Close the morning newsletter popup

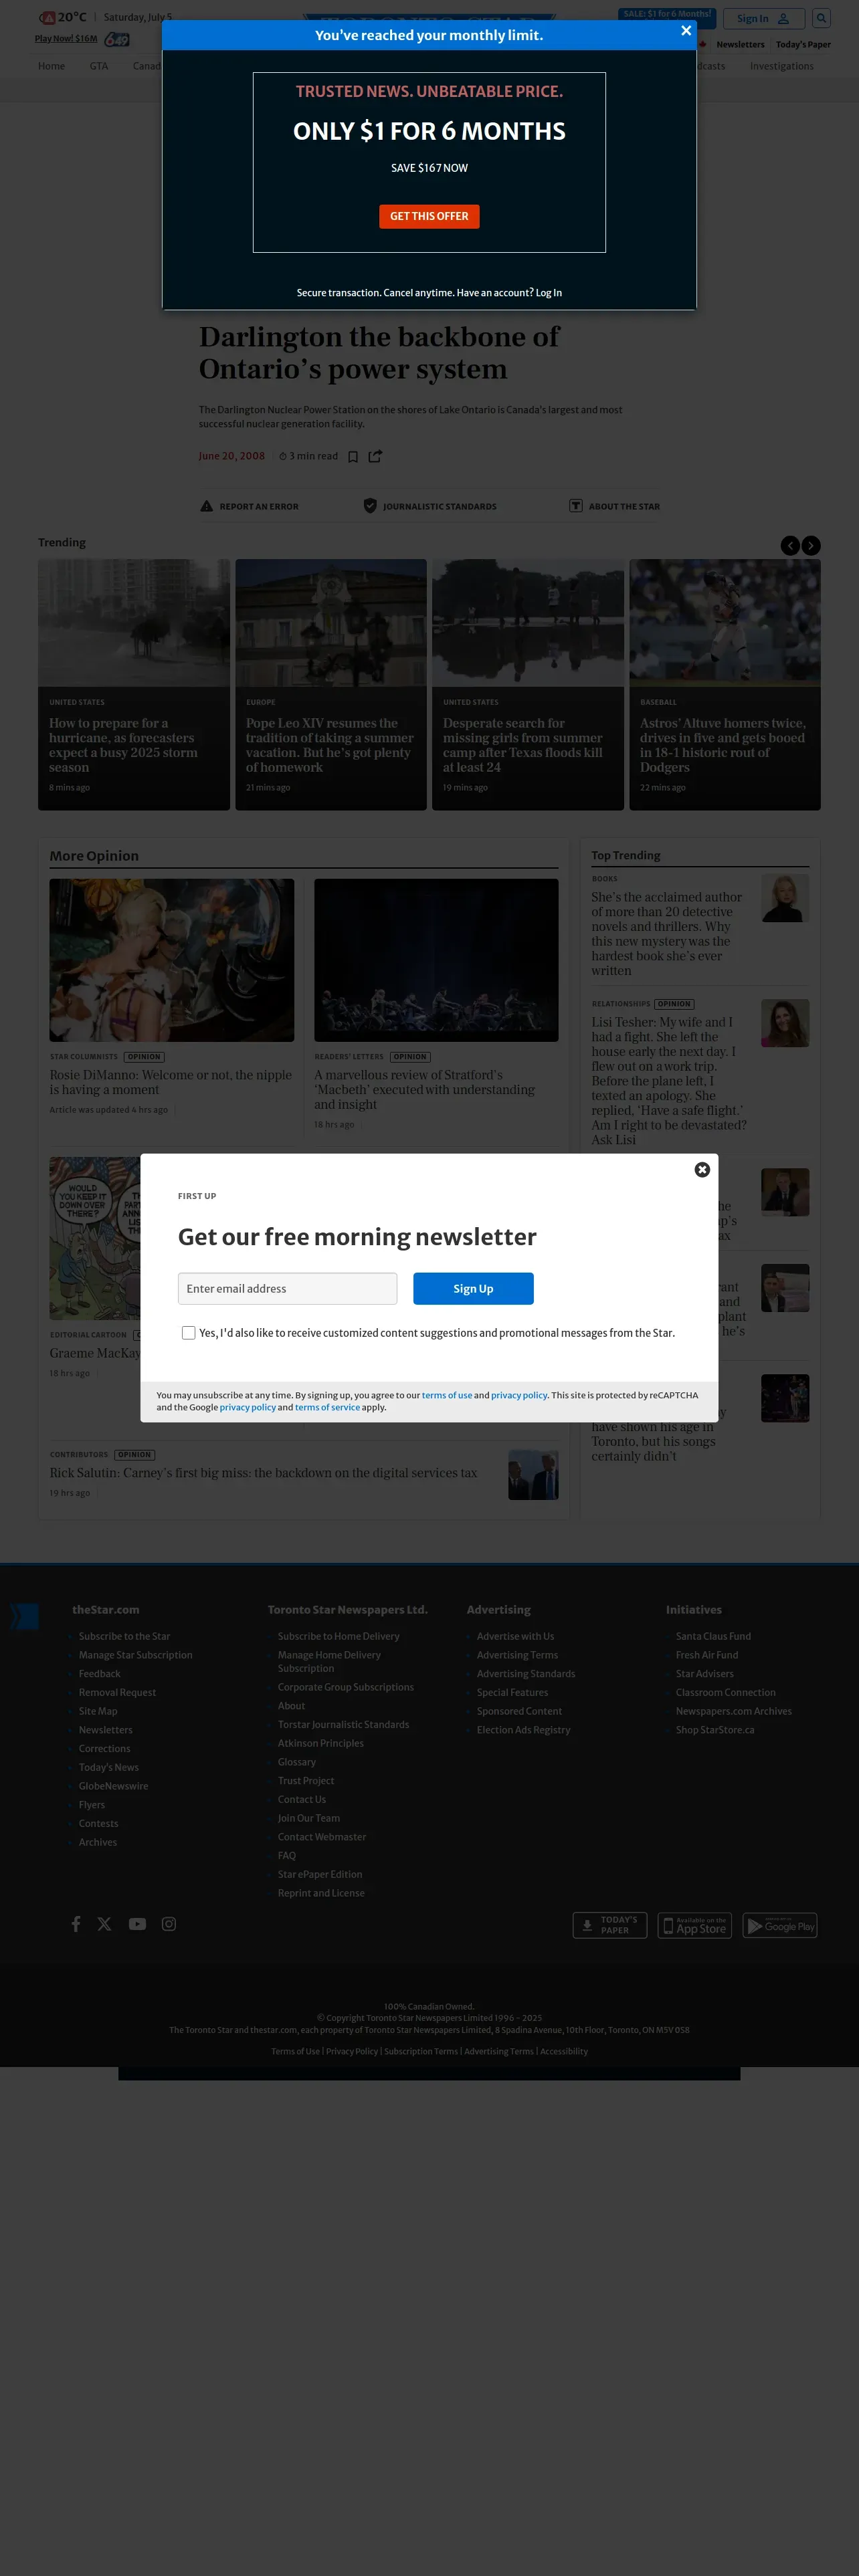point(702,1169)
